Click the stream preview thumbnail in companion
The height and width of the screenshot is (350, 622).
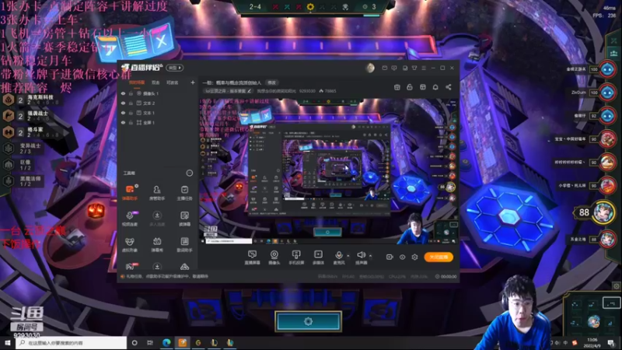pos(328,171)
